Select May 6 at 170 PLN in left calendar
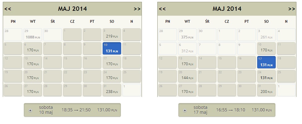 tap(33, 49)
